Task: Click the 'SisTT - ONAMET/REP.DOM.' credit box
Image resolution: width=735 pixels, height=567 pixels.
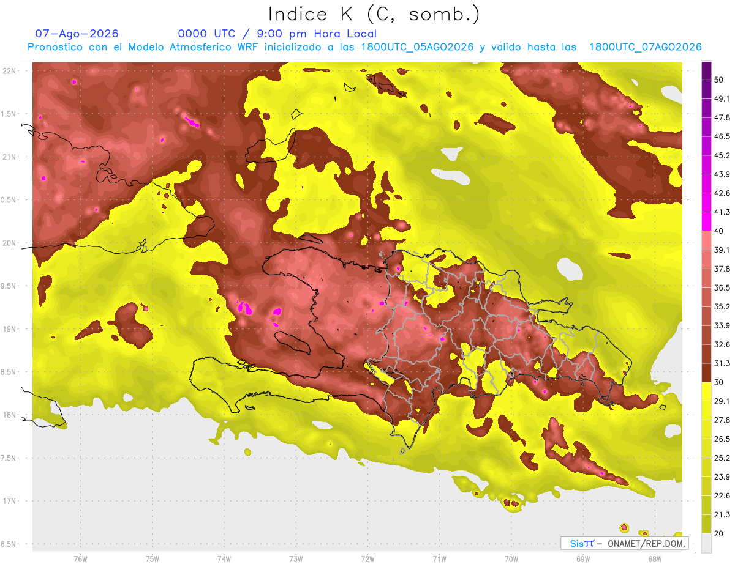Action: (624, 543)
